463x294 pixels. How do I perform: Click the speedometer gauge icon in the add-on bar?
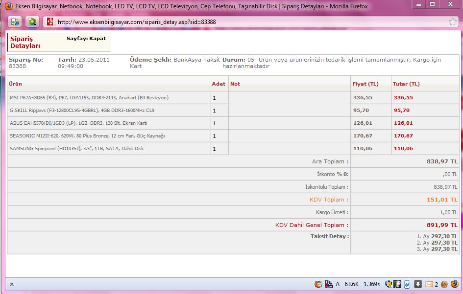coord(329,284)
